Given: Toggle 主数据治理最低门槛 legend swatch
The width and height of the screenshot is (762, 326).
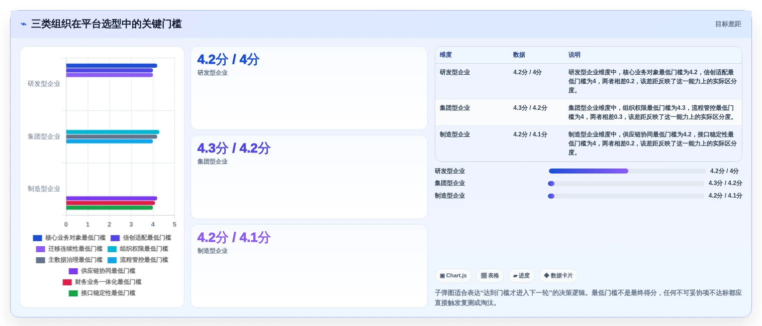Looking at the screenshot, I should [40, 260].
